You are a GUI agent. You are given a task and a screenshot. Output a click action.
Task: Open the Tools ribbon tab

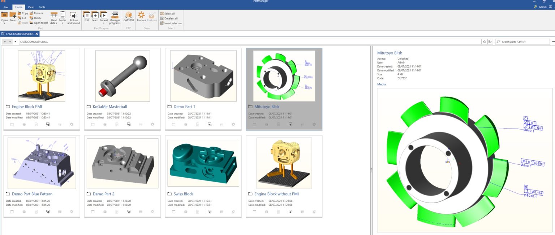coord(42,7)
